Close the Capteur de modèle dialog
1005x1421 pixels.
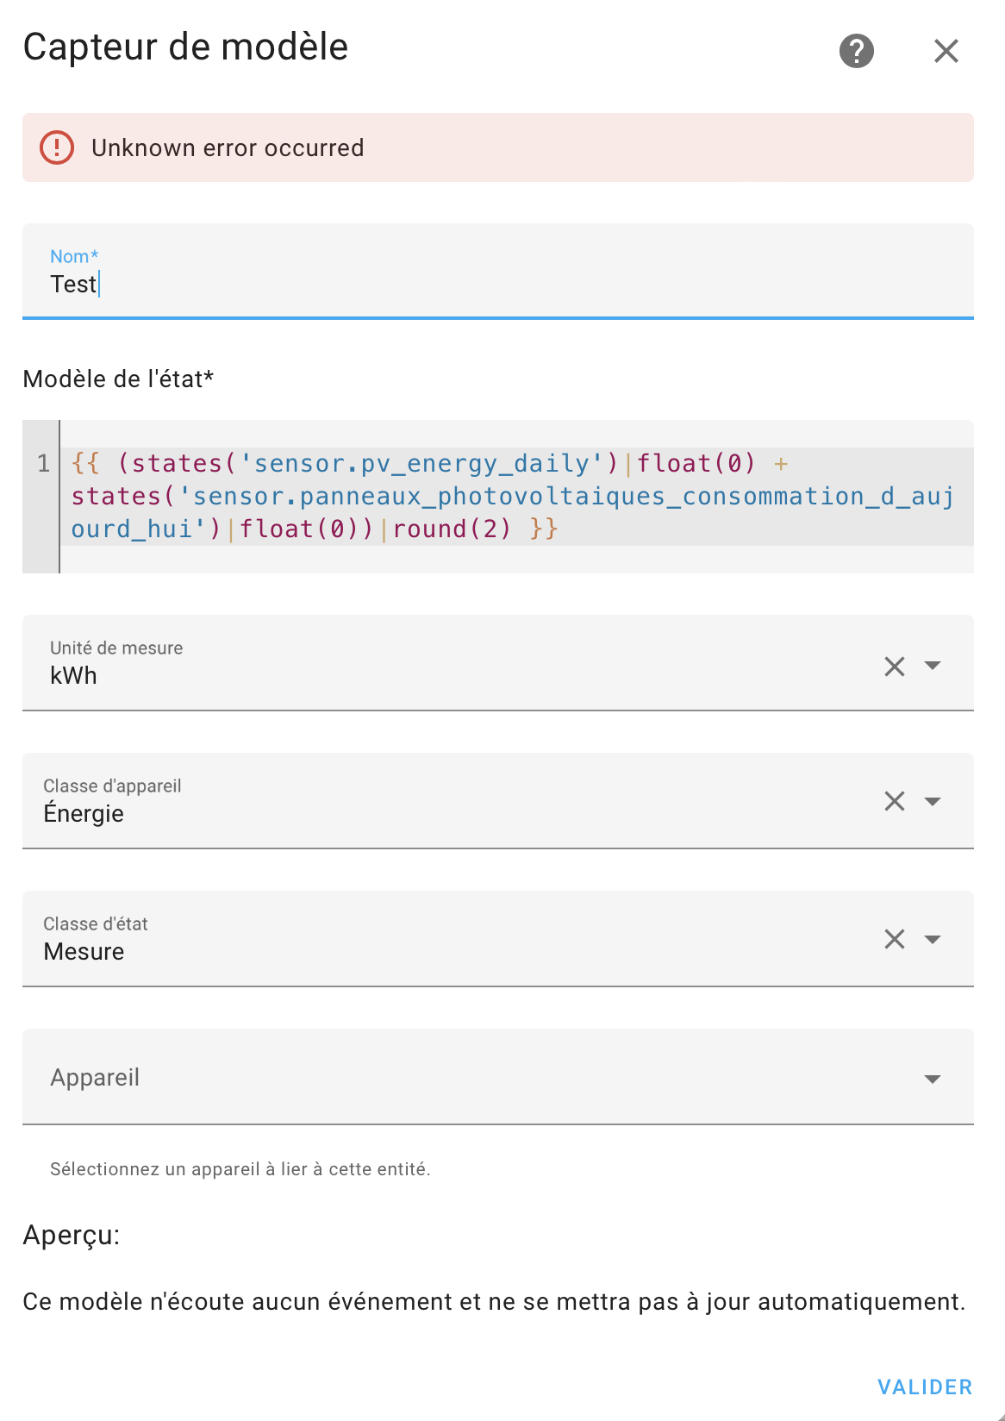946,51
